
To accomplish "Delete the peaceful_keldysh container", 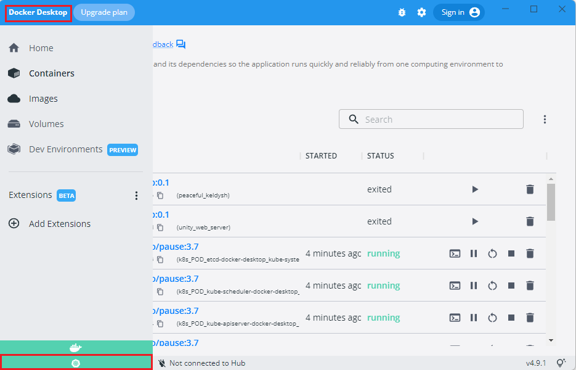I will (530, 189).
